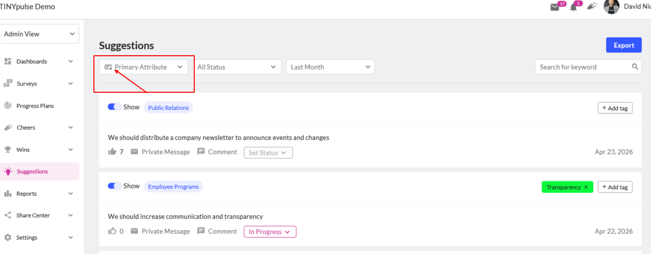
Task: Open the Last Month date range dropdown
Action: click(330, 67)
